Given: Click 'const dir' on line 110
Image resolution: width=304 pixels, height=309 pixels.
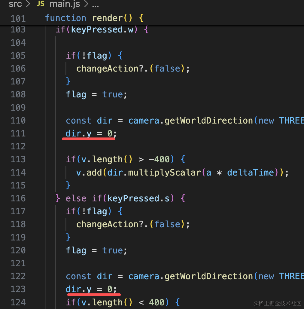Looking at the screenshot, I should (89, 121).
